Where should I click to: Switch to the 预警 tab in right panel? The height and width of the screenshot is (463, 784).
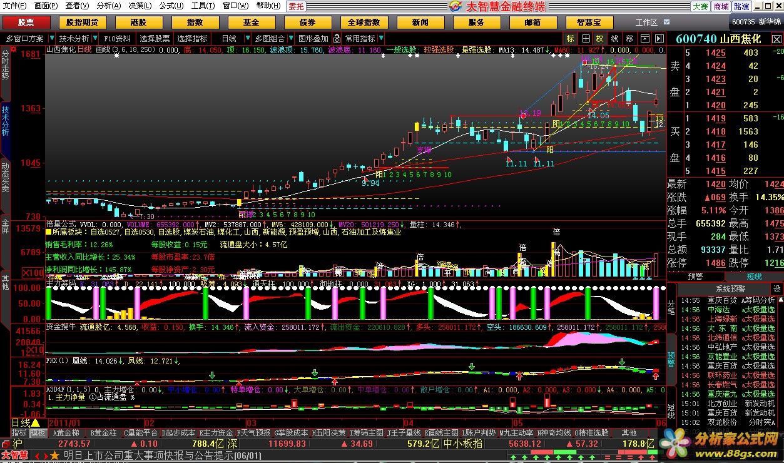(x=695, y=276)
